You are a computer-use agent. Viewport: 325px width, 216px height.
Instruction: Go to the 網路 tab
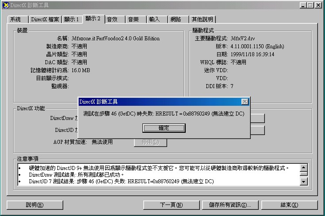point(178,19)
